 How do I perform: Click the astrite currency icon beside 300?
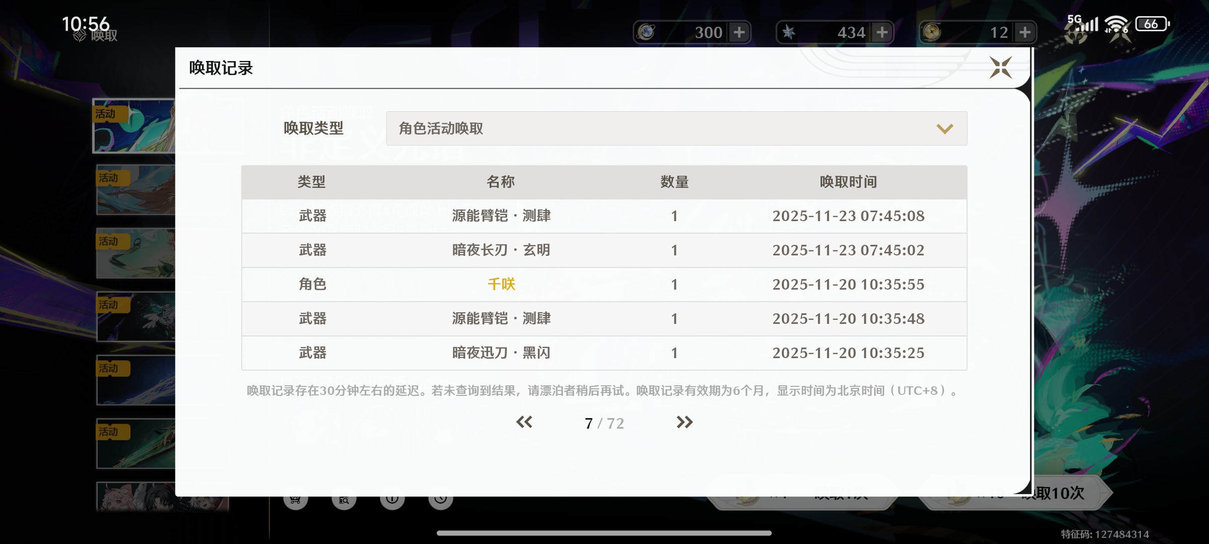[646, 33]
